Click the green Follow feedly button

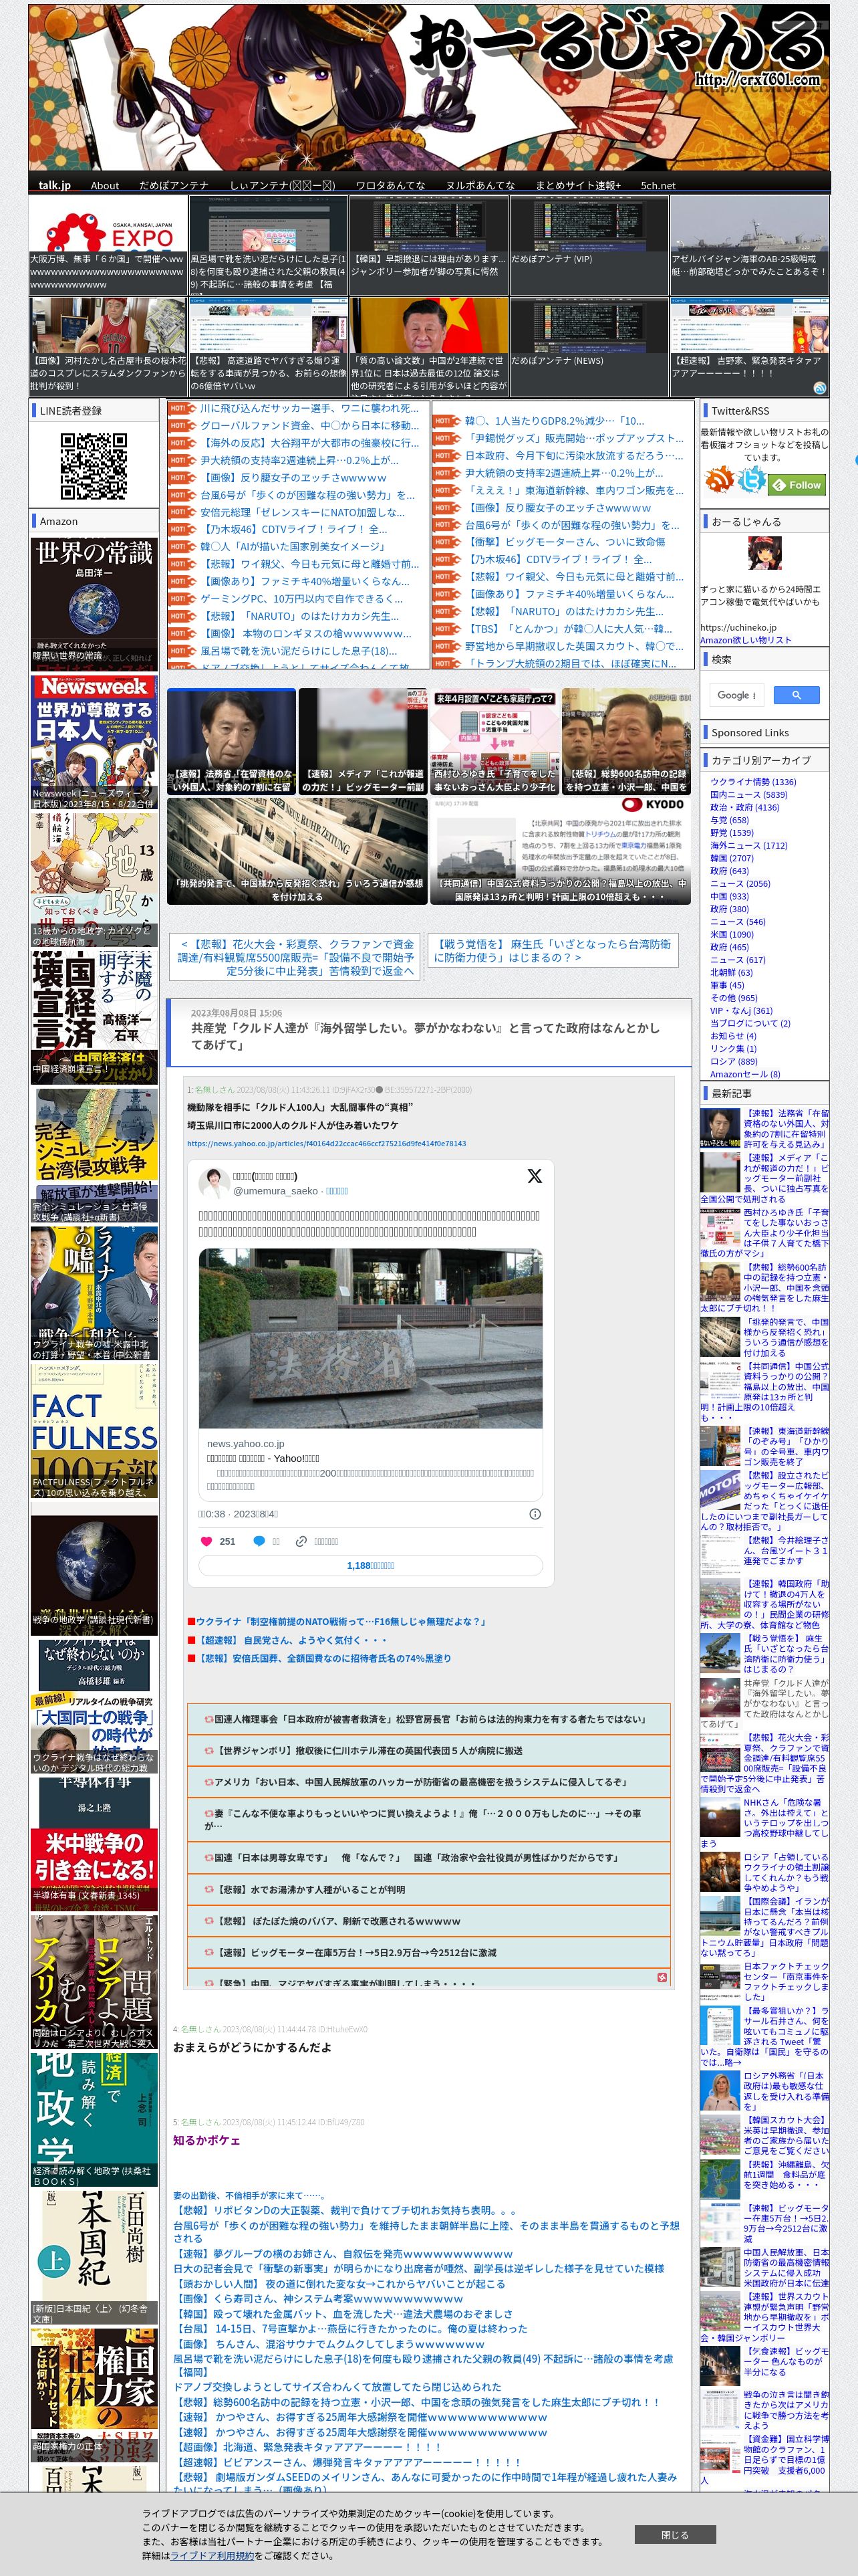[797, 484]
